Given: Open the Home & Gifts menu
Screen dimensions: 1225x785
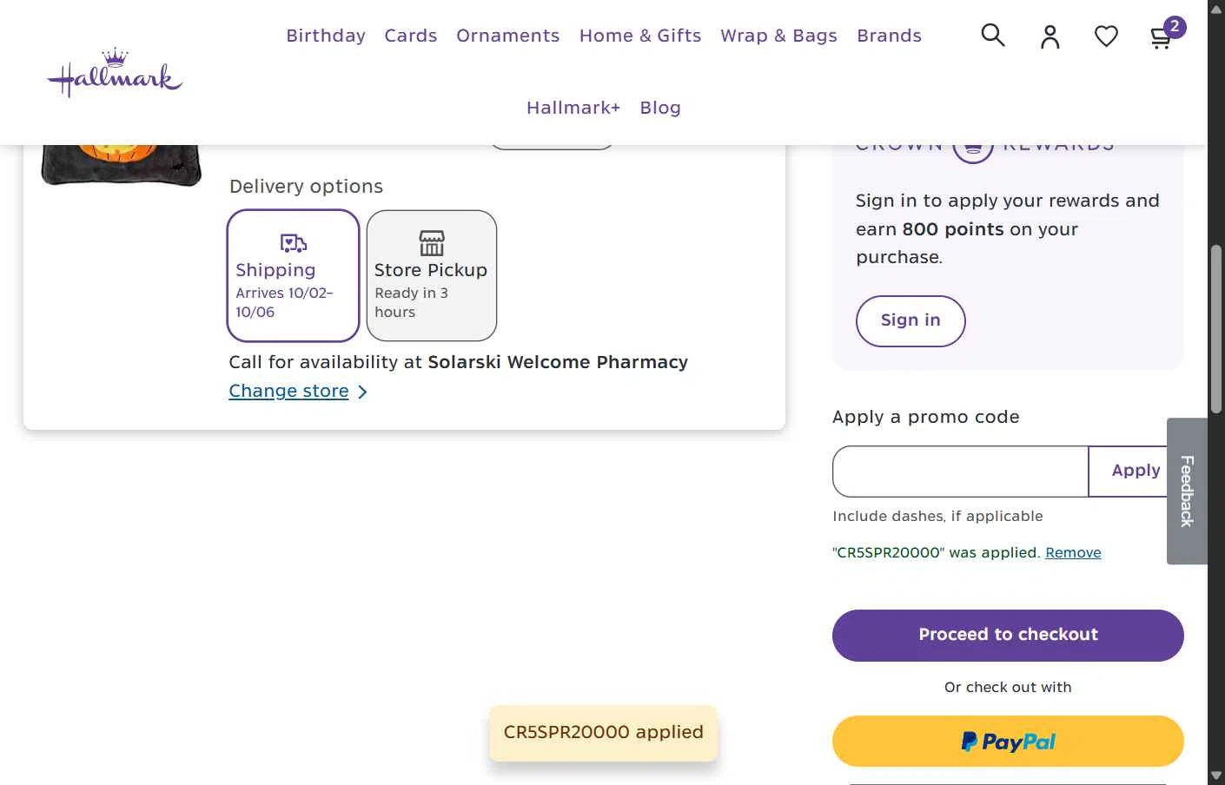Looking at the screenshot, I should (x=640, y=36).
